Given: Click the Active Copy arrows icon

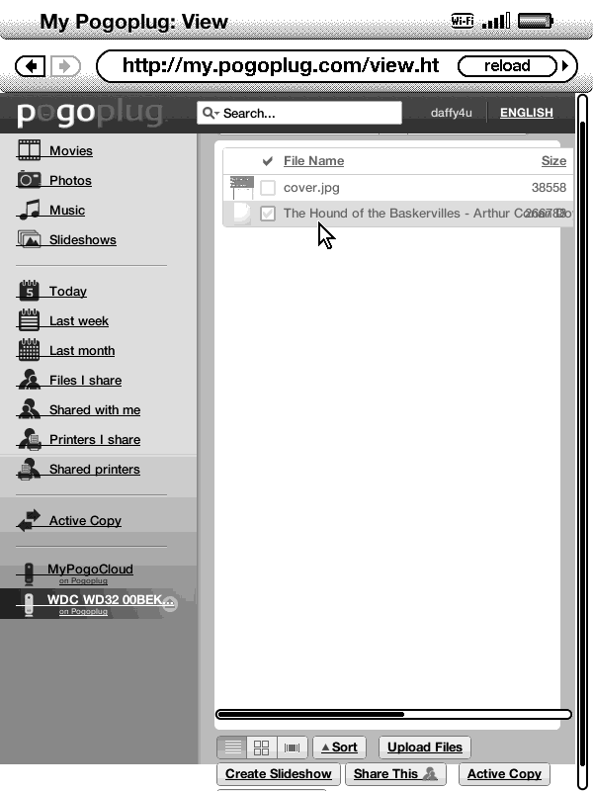Looking at the screenshot, I should pos(29,520).
